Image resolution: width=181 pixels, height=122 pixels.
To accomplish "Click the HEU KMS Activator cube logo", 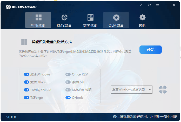I will 8,7.
